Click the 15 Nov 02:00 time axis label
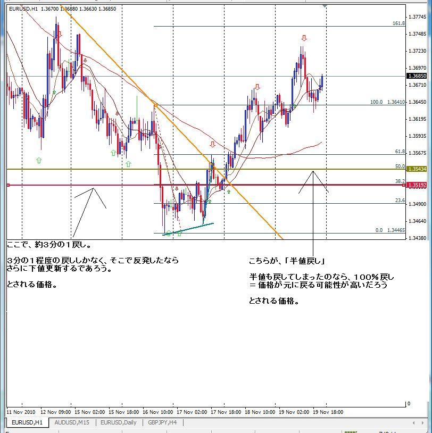The height and width of the screenshot is (433, 432). click(90, 412)
